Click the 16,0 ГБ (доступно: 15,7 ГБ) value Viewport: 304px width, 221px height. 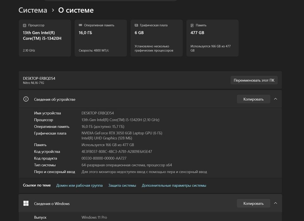103,127
